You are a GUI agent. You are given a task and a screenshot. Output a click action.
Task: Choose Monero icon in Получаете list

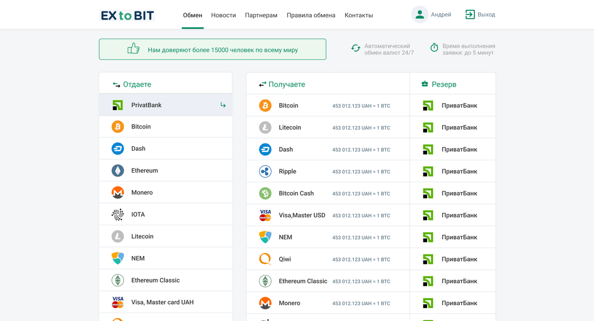pyautogui.click(x=265, y=303)
